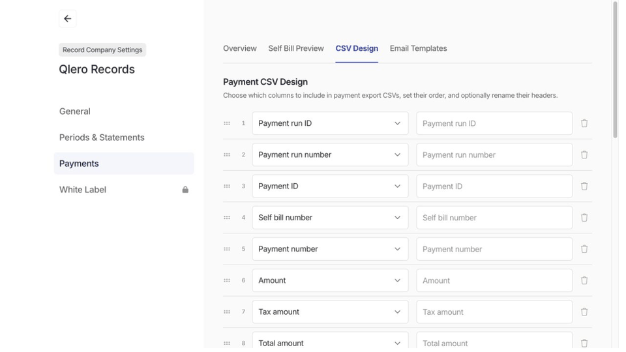Edit header name for Amount
The width and height of the screenshot is (626, 352).
click(x=494, y=280)
